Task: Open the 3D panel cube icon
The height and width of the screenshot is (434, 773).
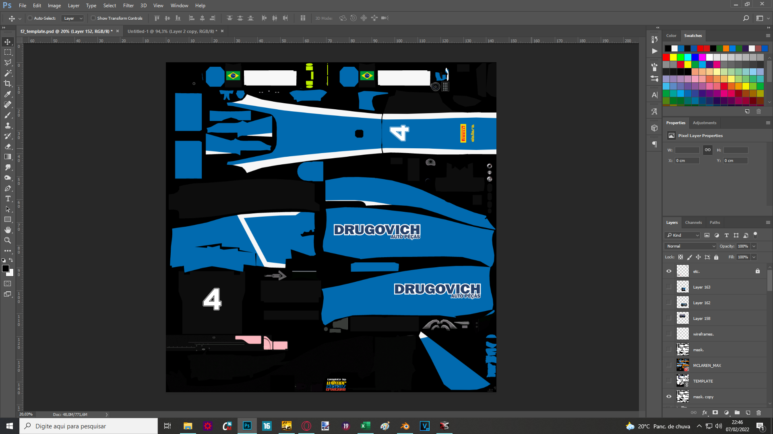Action: (x=655, y=128)
